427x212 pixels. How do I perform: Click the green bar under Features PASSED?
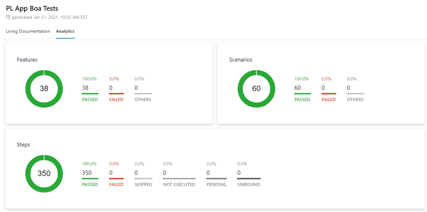pos(90,93)
